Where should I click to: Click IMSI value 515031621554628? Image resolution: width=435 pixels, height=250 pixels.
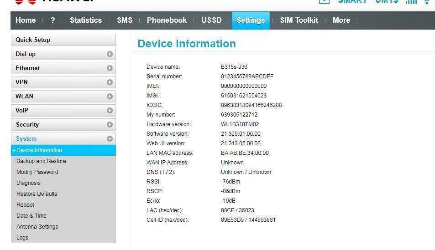tap(244, 96)
